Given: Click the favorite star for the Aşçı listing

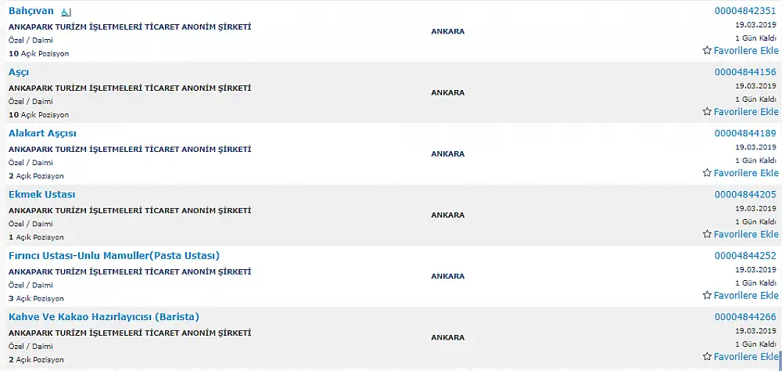Looking at the screenshot, I should pos(707,112).
